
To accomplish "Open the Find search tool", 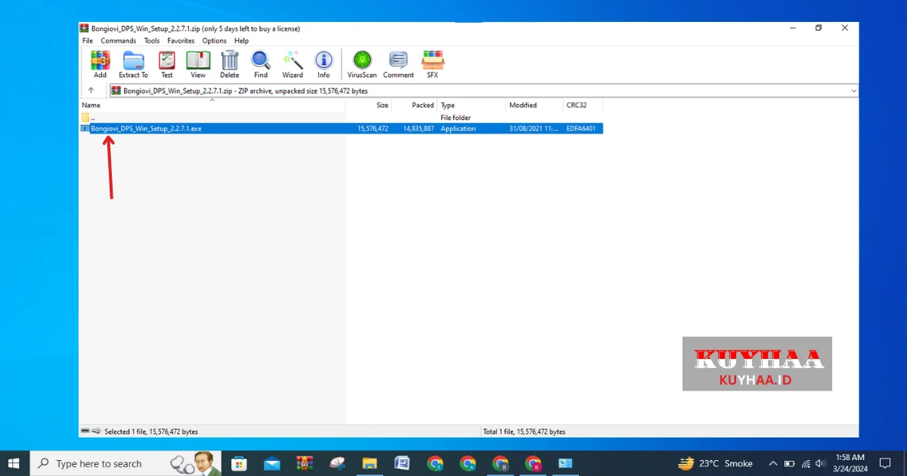I will pyautogui.click(x=261, y=64).
